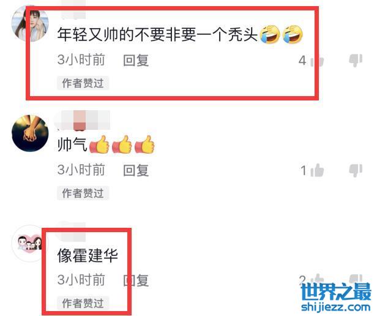Tap blurred username above 帅气 comment
377x316 pixels.
83,120
